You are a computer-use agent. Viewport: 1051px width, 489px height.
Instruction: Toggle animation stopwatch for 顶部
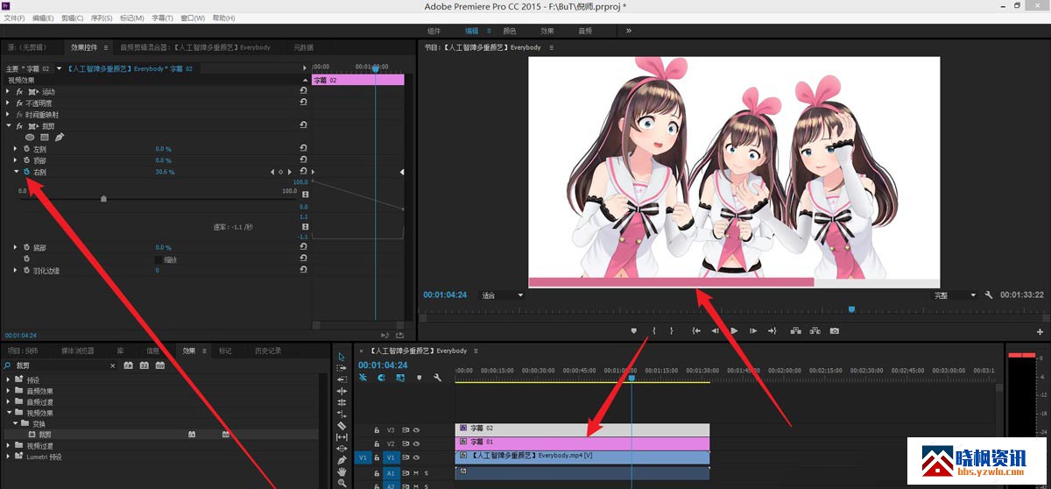[27, 160]
